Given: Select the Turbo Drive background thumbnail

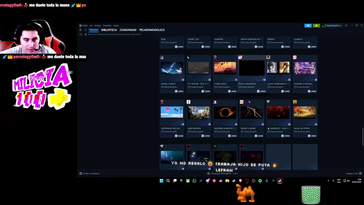Looking at the screenshot, I should coord(225,68).
